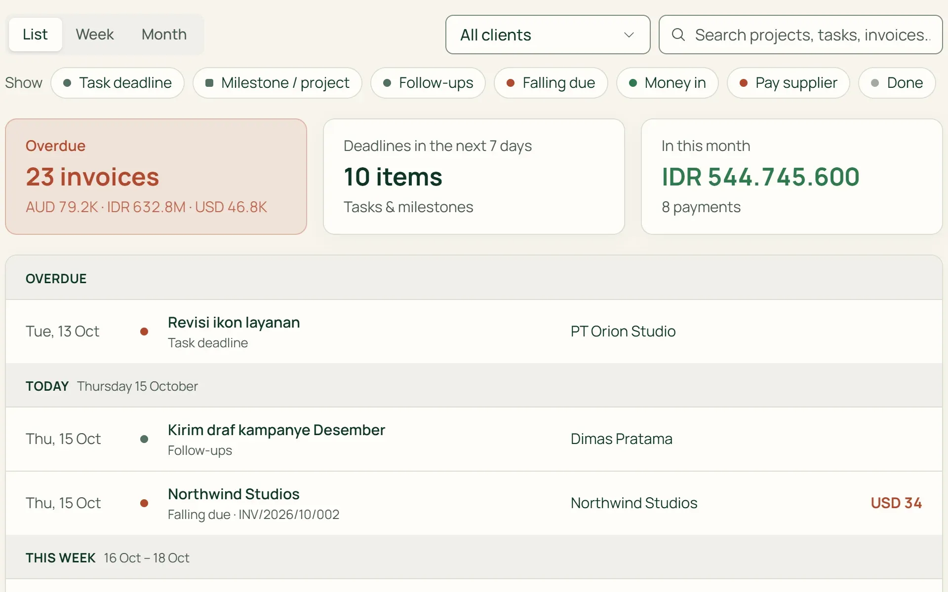948x592 pixels.
Task: Click green dot beside Kirim draf kampanye Desember
Action: [x=144, y=439]
